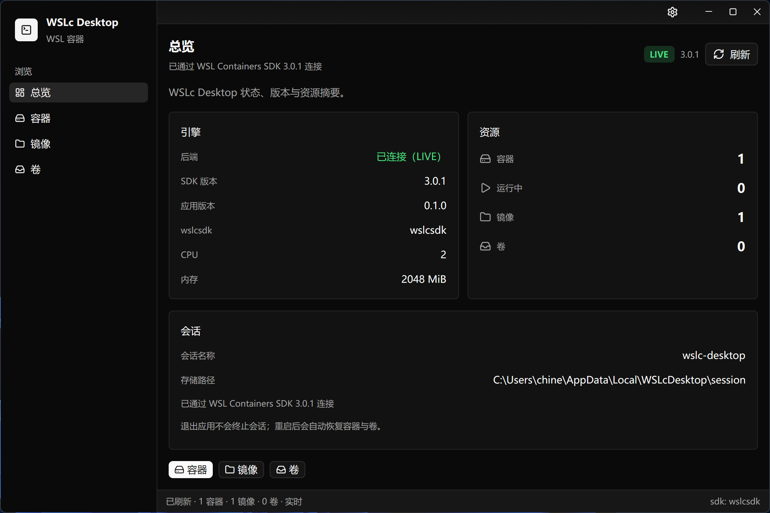
Task: Click the wslcsdk value in 引擎 card
Action: (x=428, y=230)
